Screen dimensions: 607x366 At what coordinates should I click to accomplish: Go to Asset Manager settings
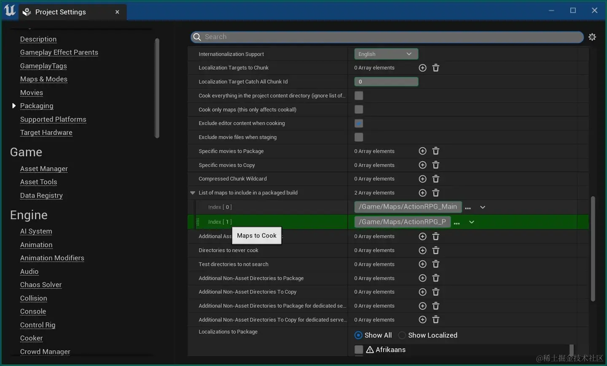tap(44, 168)
